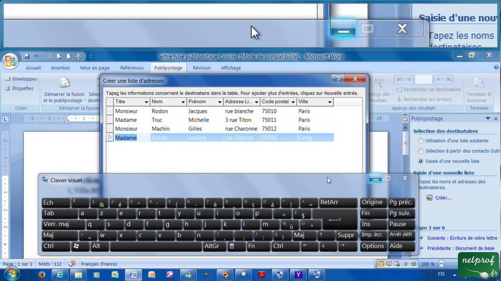Viewport: 501px width, 281px height.
Task: Open the Mise en page tab
Action: tap(95, 68)
